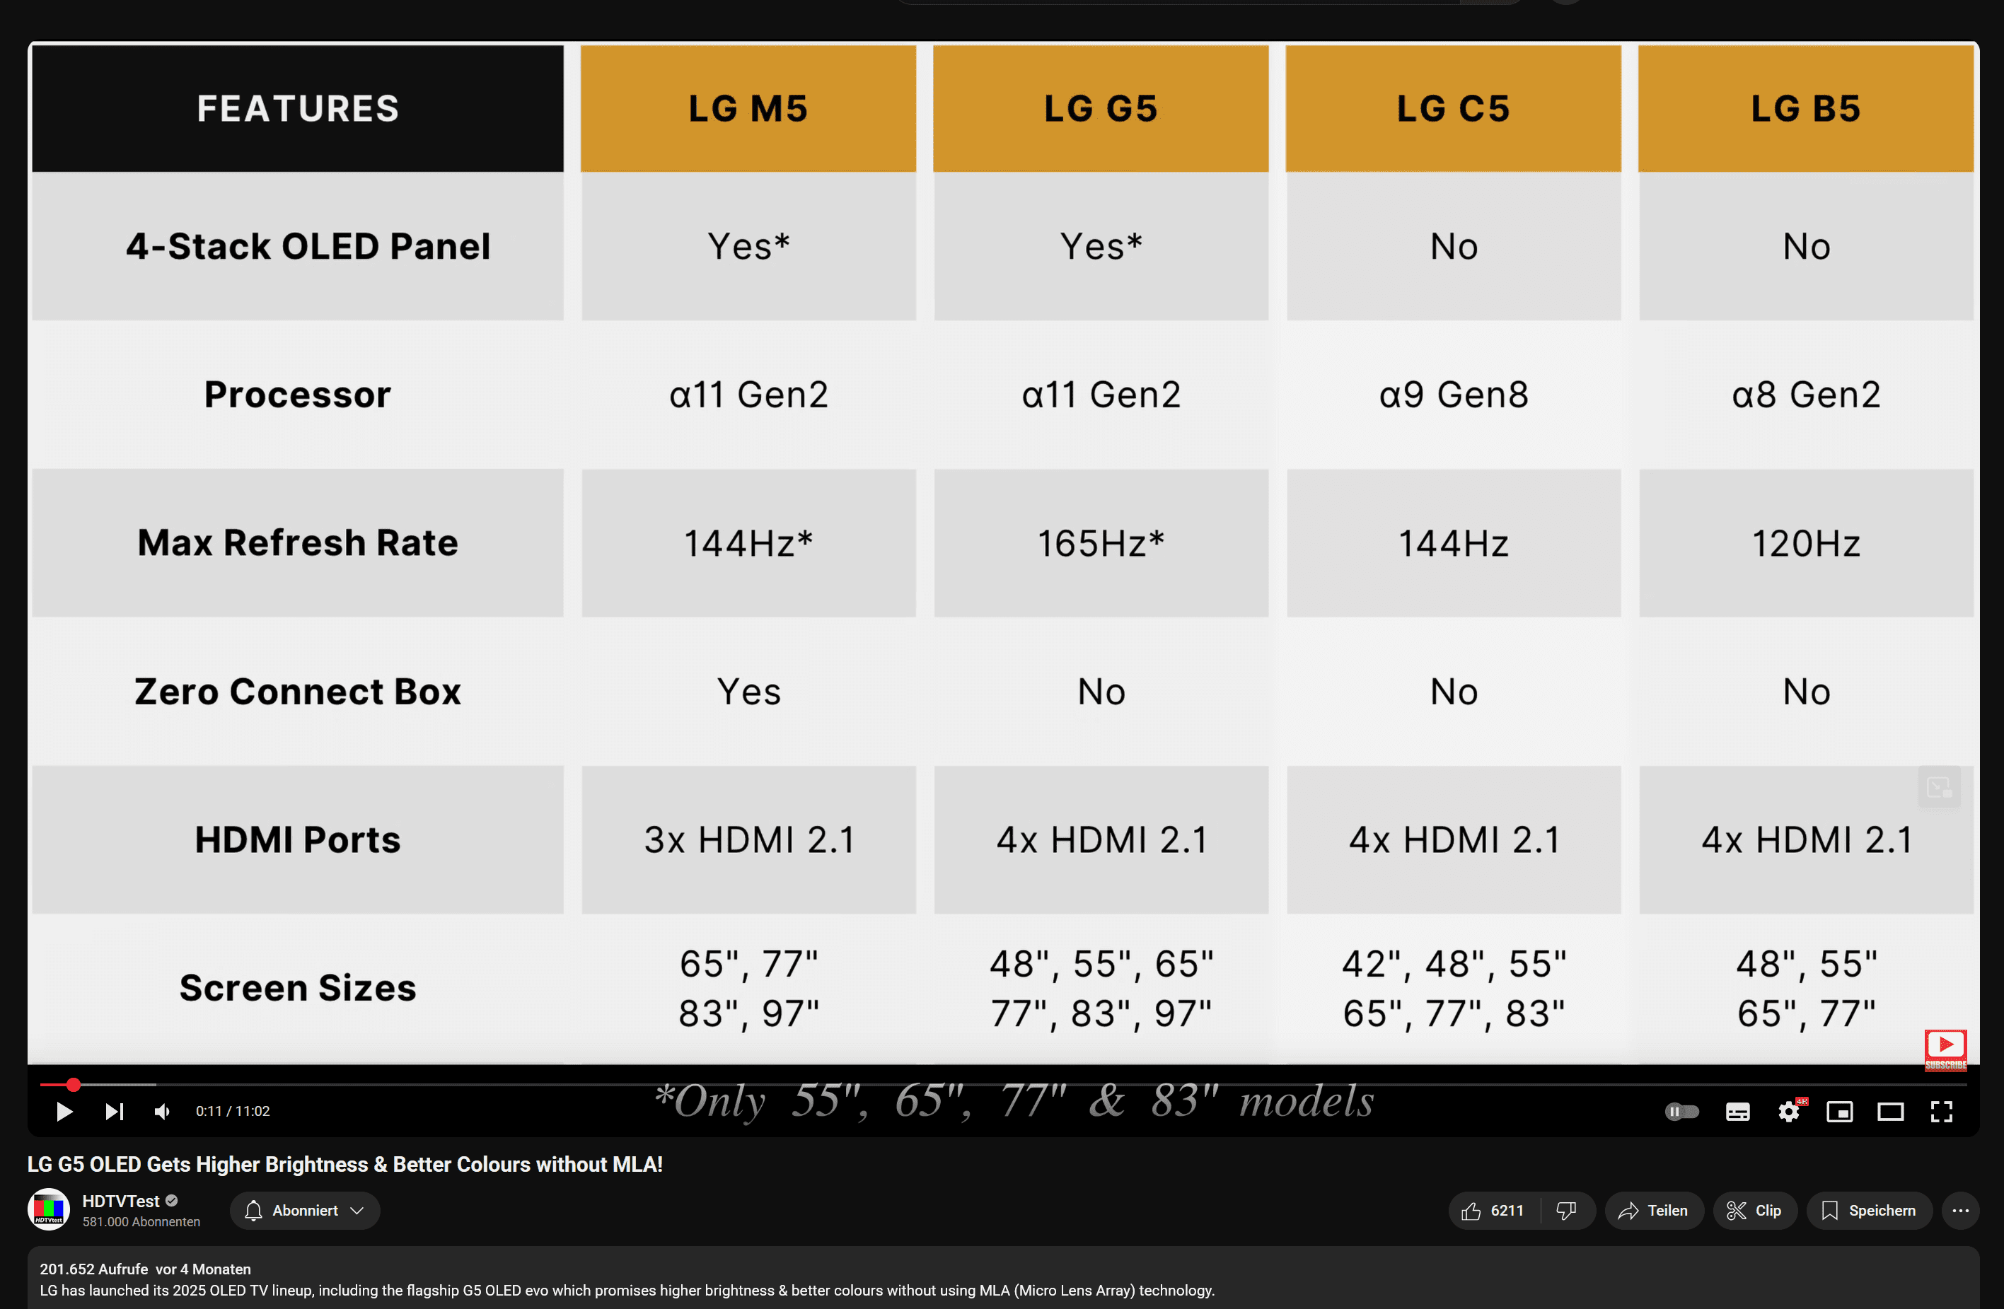2004x1309 pixels.
Task: Click the red progress bar scrubber
Action: click(x=74, y=1084)
